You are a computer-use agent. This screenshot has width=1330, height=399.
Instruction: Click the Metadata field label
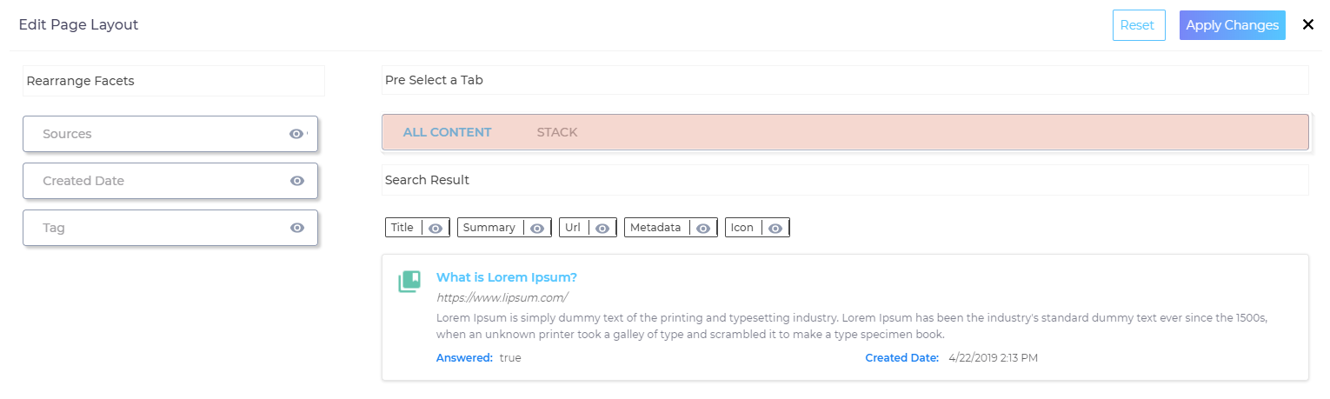(655, 228)
